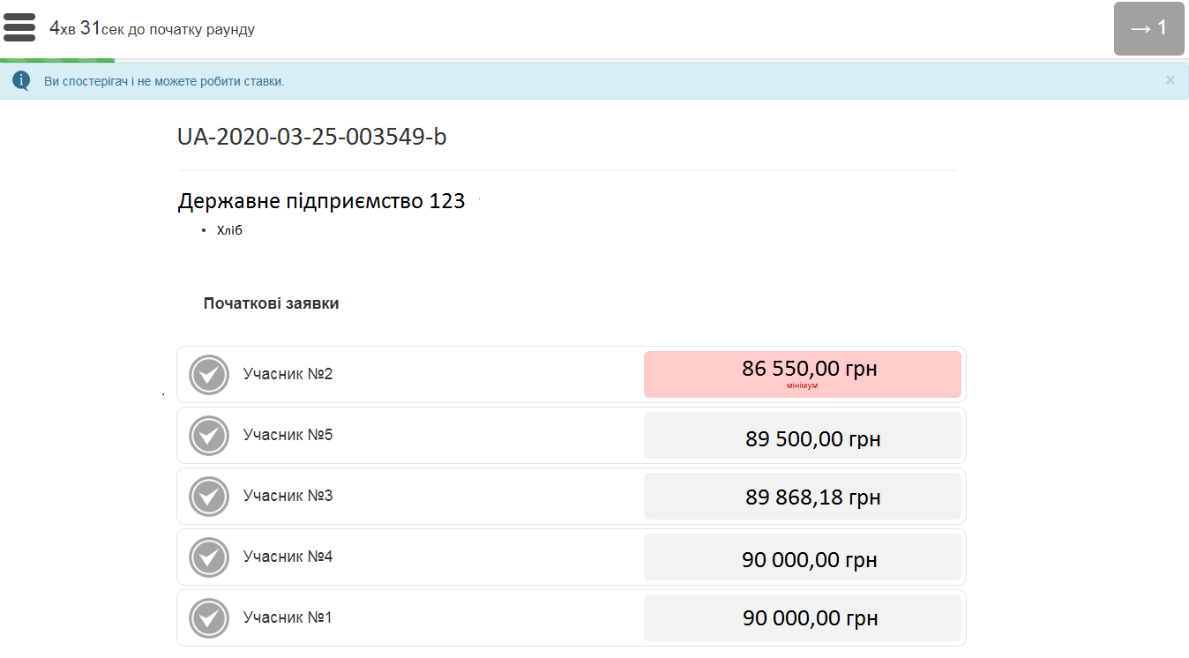Click checkmark icon for Учасник №1

(209, 618)
